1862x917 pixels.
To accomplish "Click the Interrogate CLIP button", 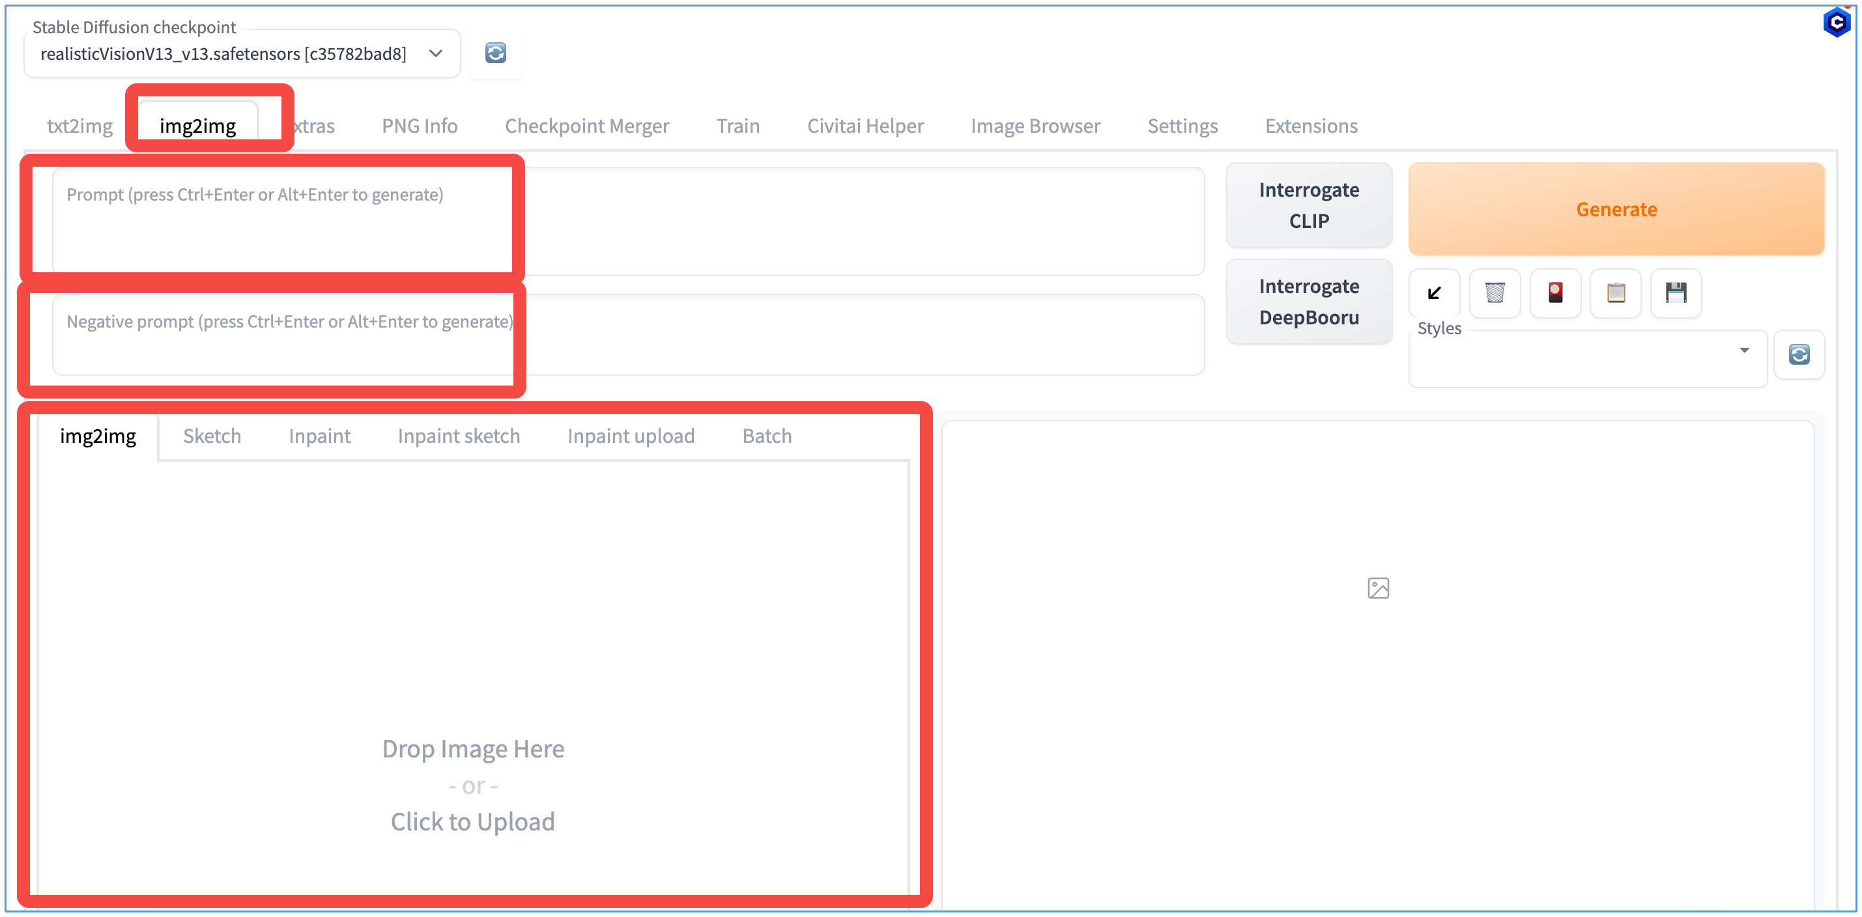I will pyautogui.click(x=1308, y=205).
